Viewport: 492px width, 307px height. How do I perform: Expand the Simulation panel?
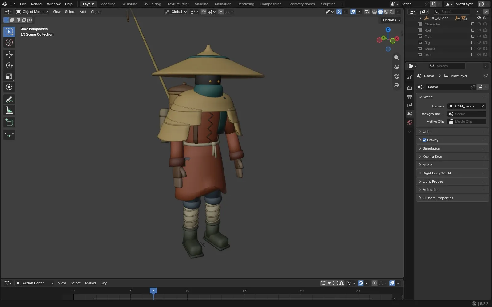(452, 148)
